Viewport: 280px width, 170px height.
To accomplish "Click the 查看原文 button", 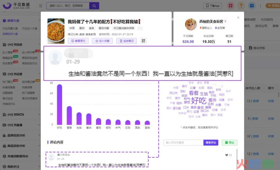I will tap(78, 41).
